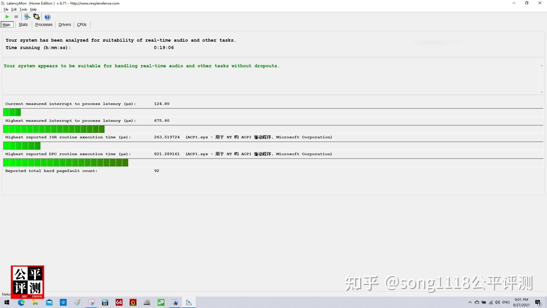Image resolution: width=547 pixels, height=308 pixels.
Task: Open the Processes tab
Action: tap(44, 25)
